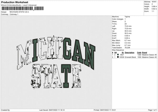The width and height of the screenshot is (158, 112).
Task: Click the Machine value Tajima
Action: pyautogui.click(x=127, y=17)
